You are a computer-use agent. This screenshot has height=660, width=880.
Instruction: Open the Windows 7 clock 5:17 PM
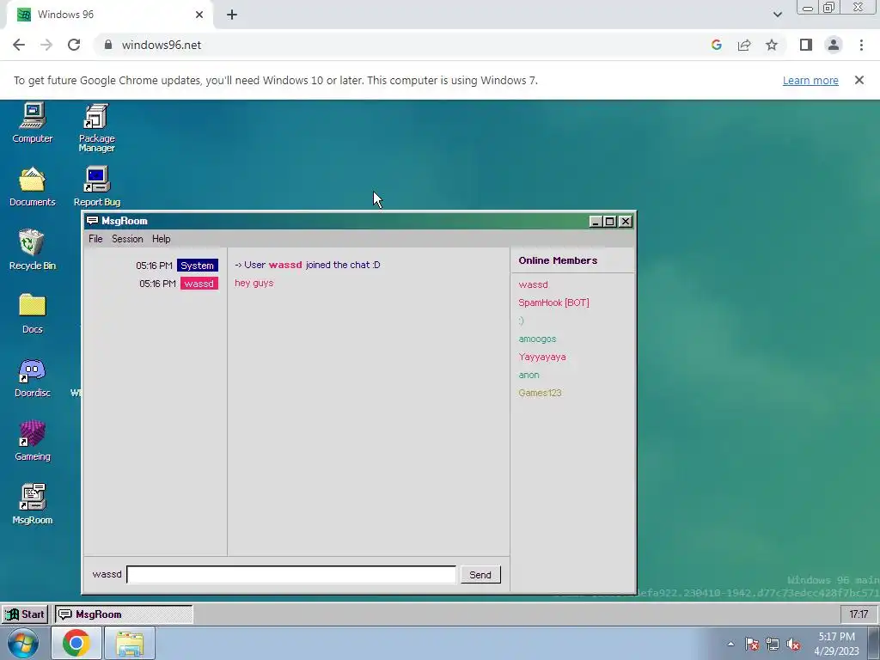coord(836,643)
